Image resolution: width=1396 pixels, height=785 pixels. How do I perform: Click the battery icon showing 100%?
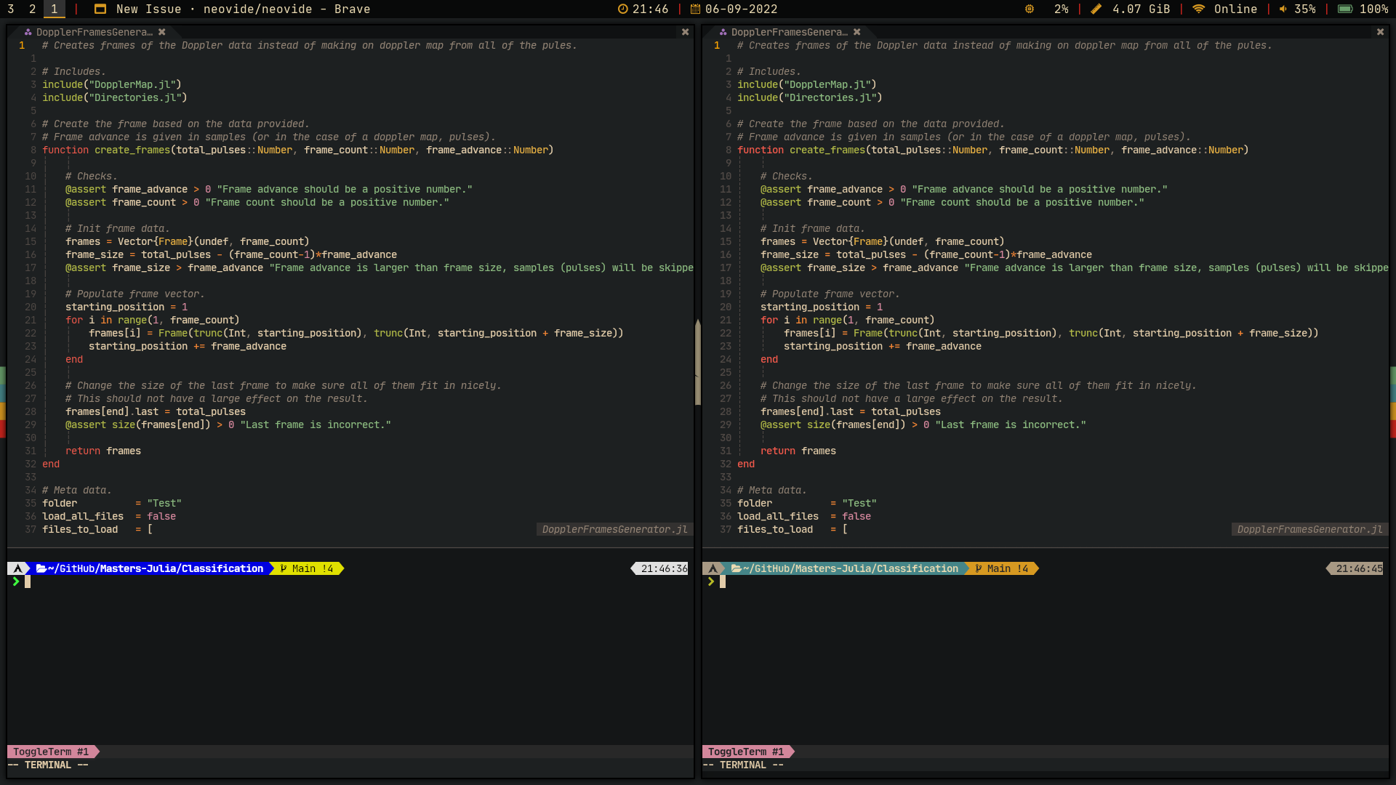tap(1344, 9)
